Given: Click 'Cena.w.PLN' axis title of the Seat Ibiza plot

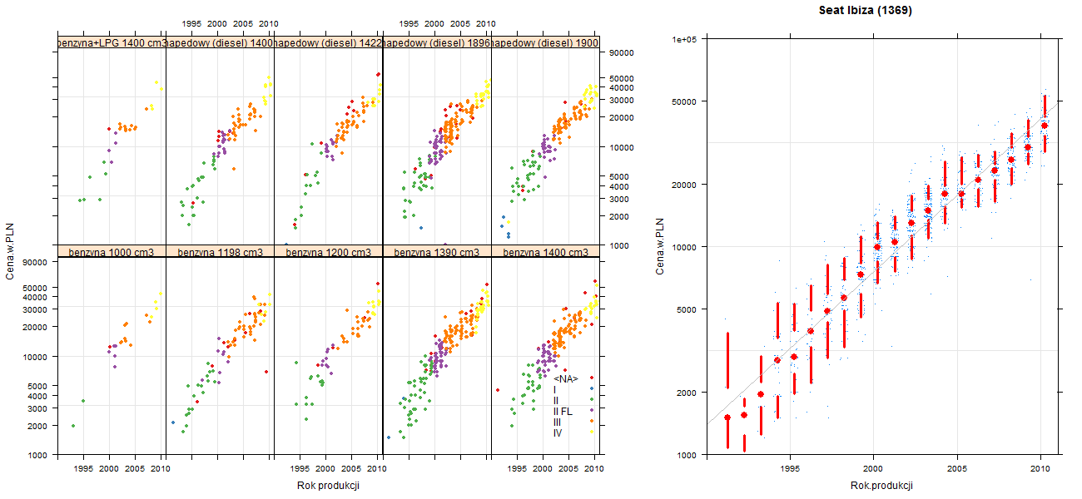Looking at the screenshot, I should [659, 246].
